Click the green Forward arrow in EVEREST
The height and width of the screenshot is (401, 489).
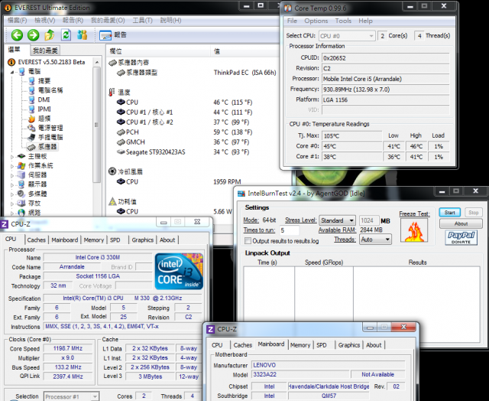(34, 35)
